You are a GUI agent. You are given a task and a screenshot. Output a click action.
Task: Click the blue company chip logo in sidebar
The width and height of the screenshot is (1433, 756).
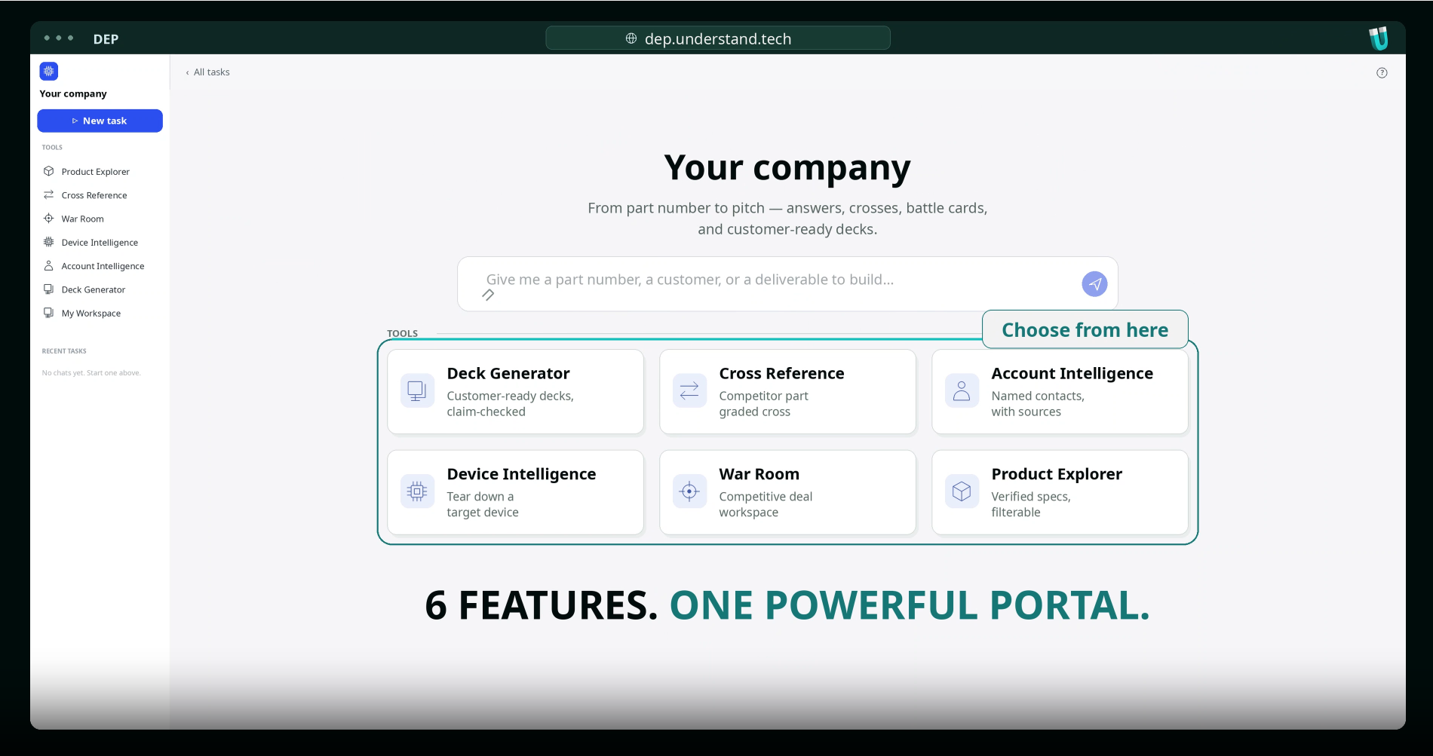[x=49, y=72]
